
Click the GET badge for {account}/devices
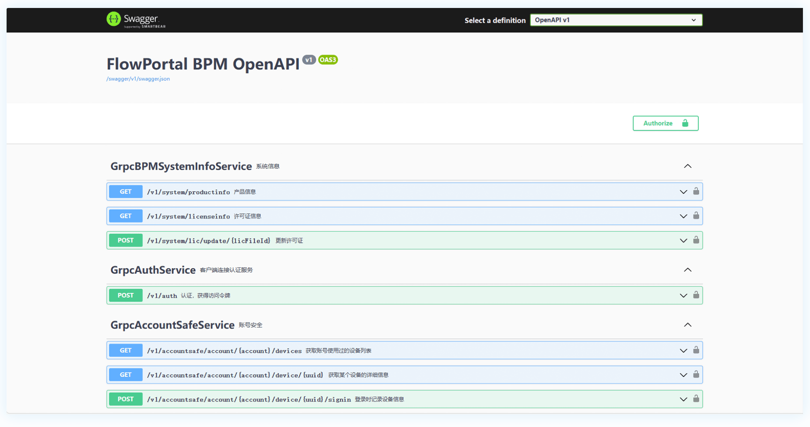(126, 351)
